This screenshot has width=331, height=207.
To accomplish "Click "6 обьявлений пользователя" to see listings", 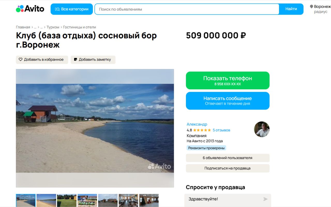I will pyautogui.click(x=228, y=158).
